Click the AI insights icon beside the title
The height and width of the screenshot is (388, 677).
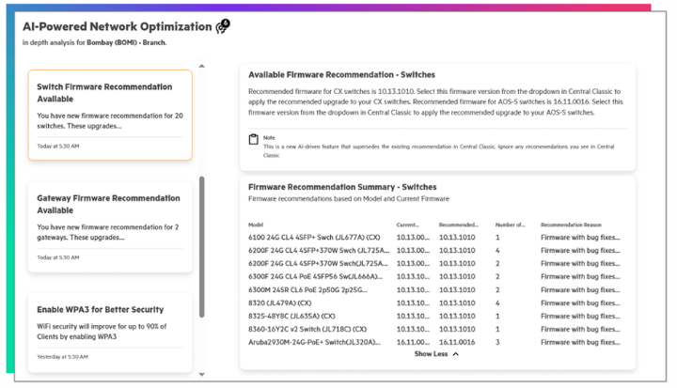(x=222, y=26)
